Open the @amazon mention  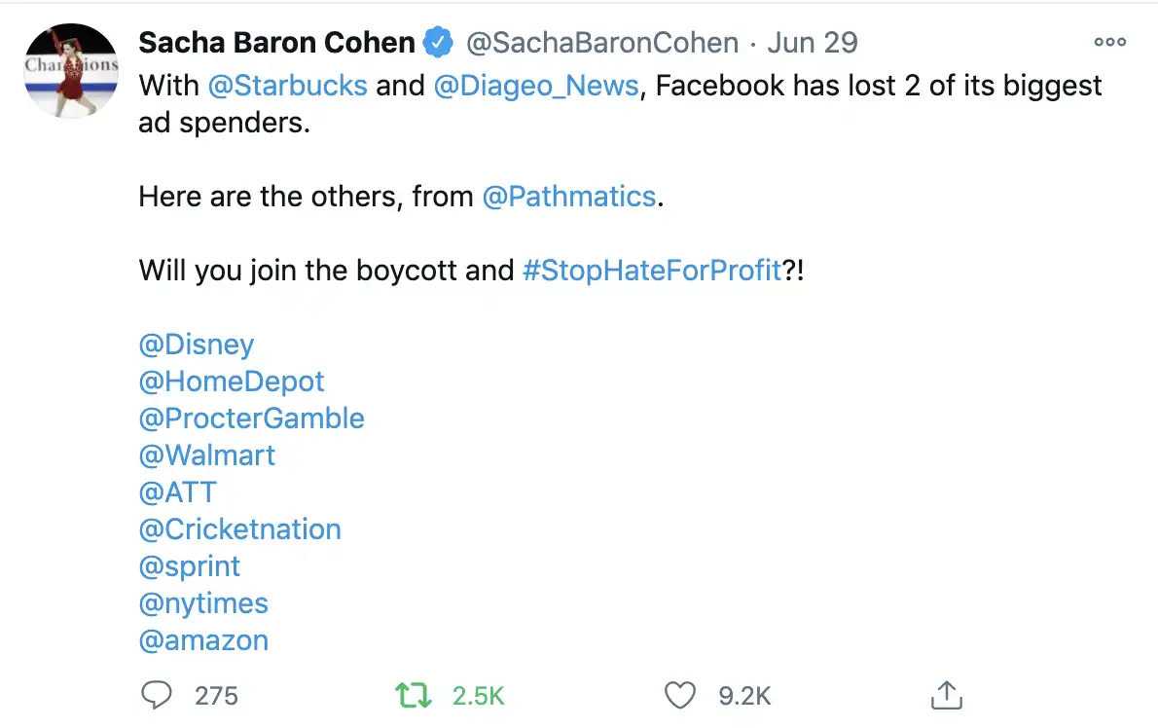pyautogui.click(x=203, y=640)
